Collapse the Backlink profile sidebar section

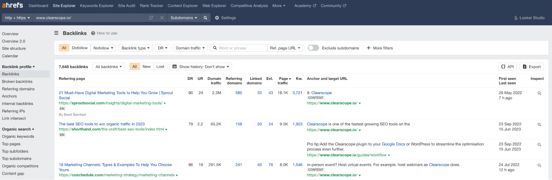tap(18, 67)
